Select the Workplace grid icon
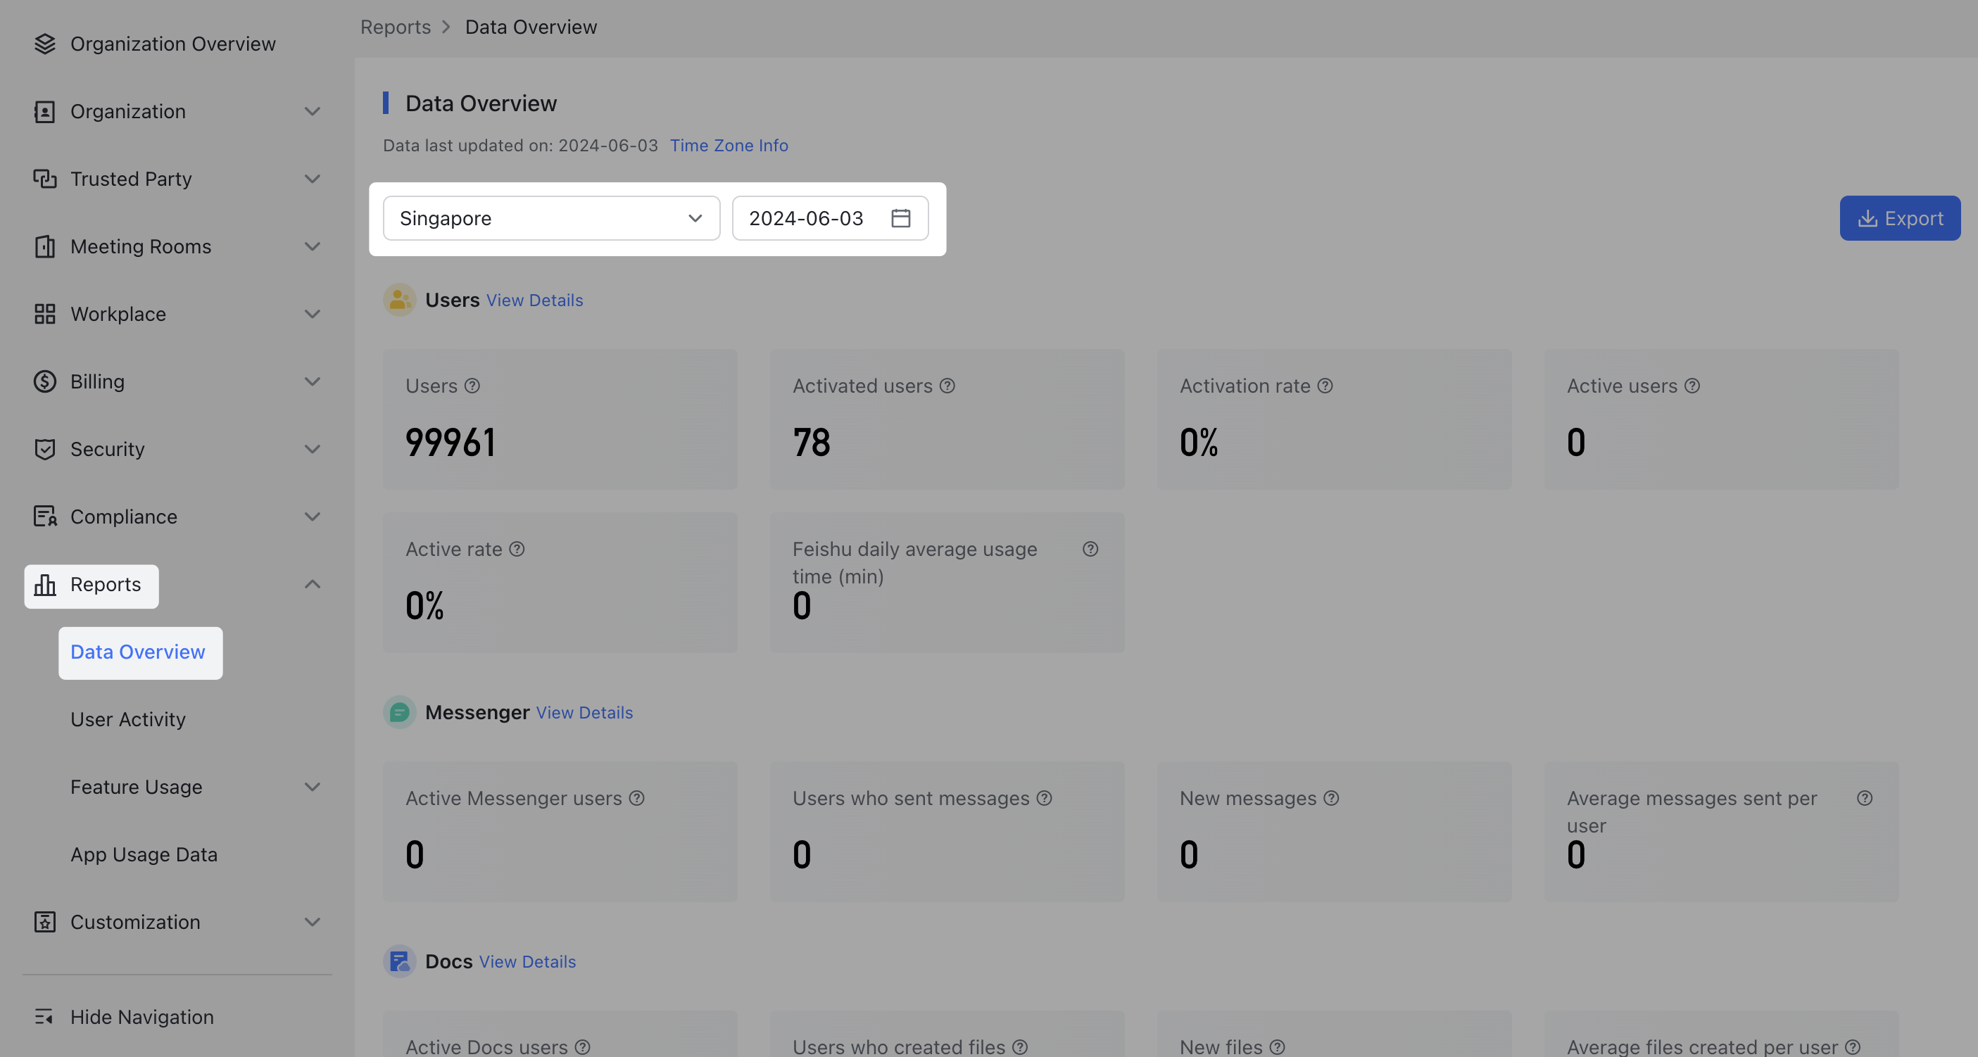This screenshot has height=1057, width=1978. (45, 314)
